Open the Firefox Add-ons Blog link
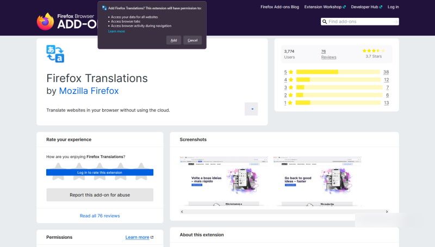The height and width of the screenshot is (247, 435). 279,7
